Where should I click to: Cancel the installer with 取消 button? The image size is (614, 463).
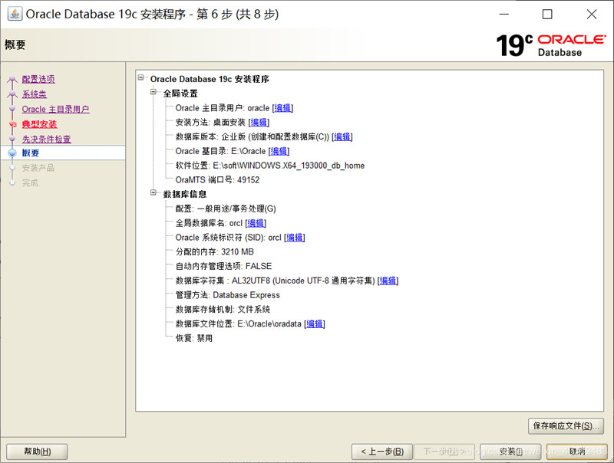point(577,452)
